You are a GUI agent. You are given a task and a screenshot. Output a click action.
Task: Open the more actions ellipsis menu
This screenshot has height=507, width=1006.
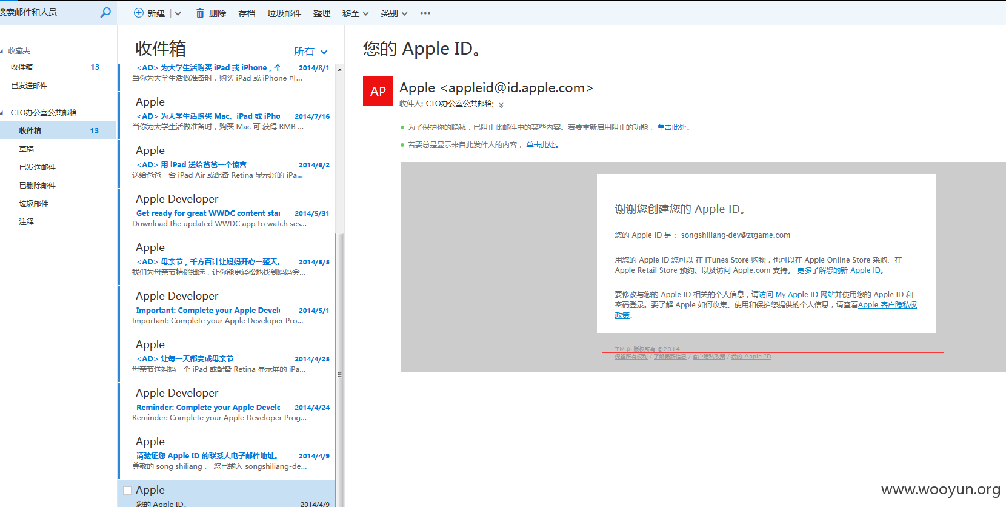point(425,13)
